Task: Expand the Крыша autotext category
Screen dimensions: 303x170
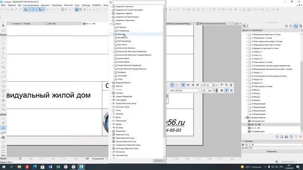Action: tap(111, 124)
